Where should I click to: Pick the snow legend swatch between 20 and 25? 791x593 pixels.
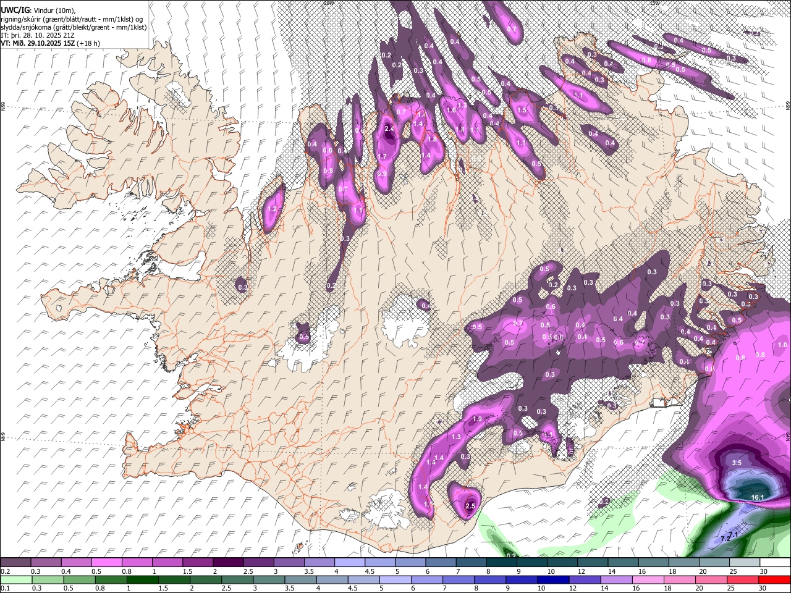(714, 562)
